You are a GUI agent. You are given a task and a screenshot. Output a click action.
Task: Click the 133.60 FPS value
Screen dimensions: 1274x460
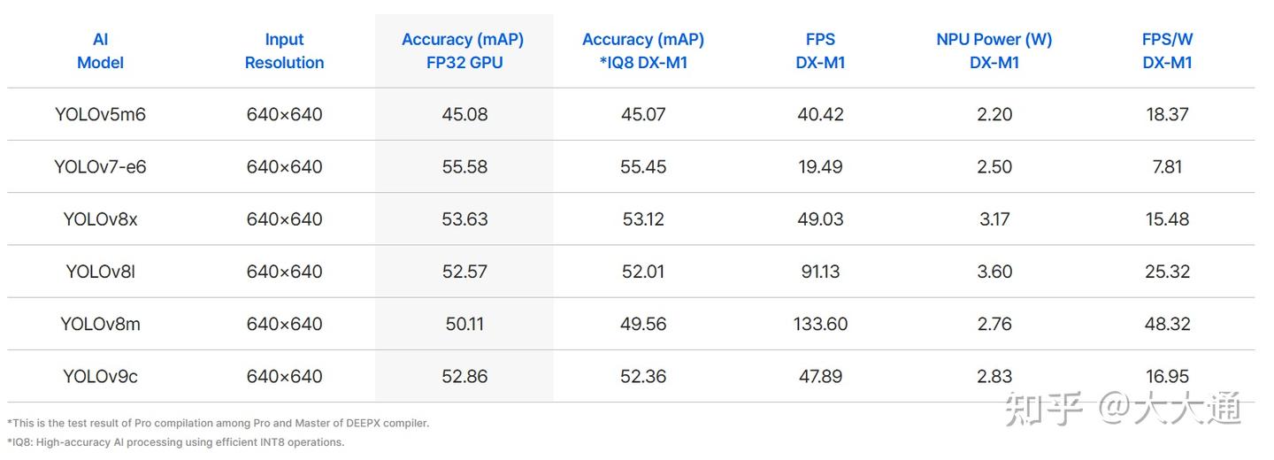point(820,324)
